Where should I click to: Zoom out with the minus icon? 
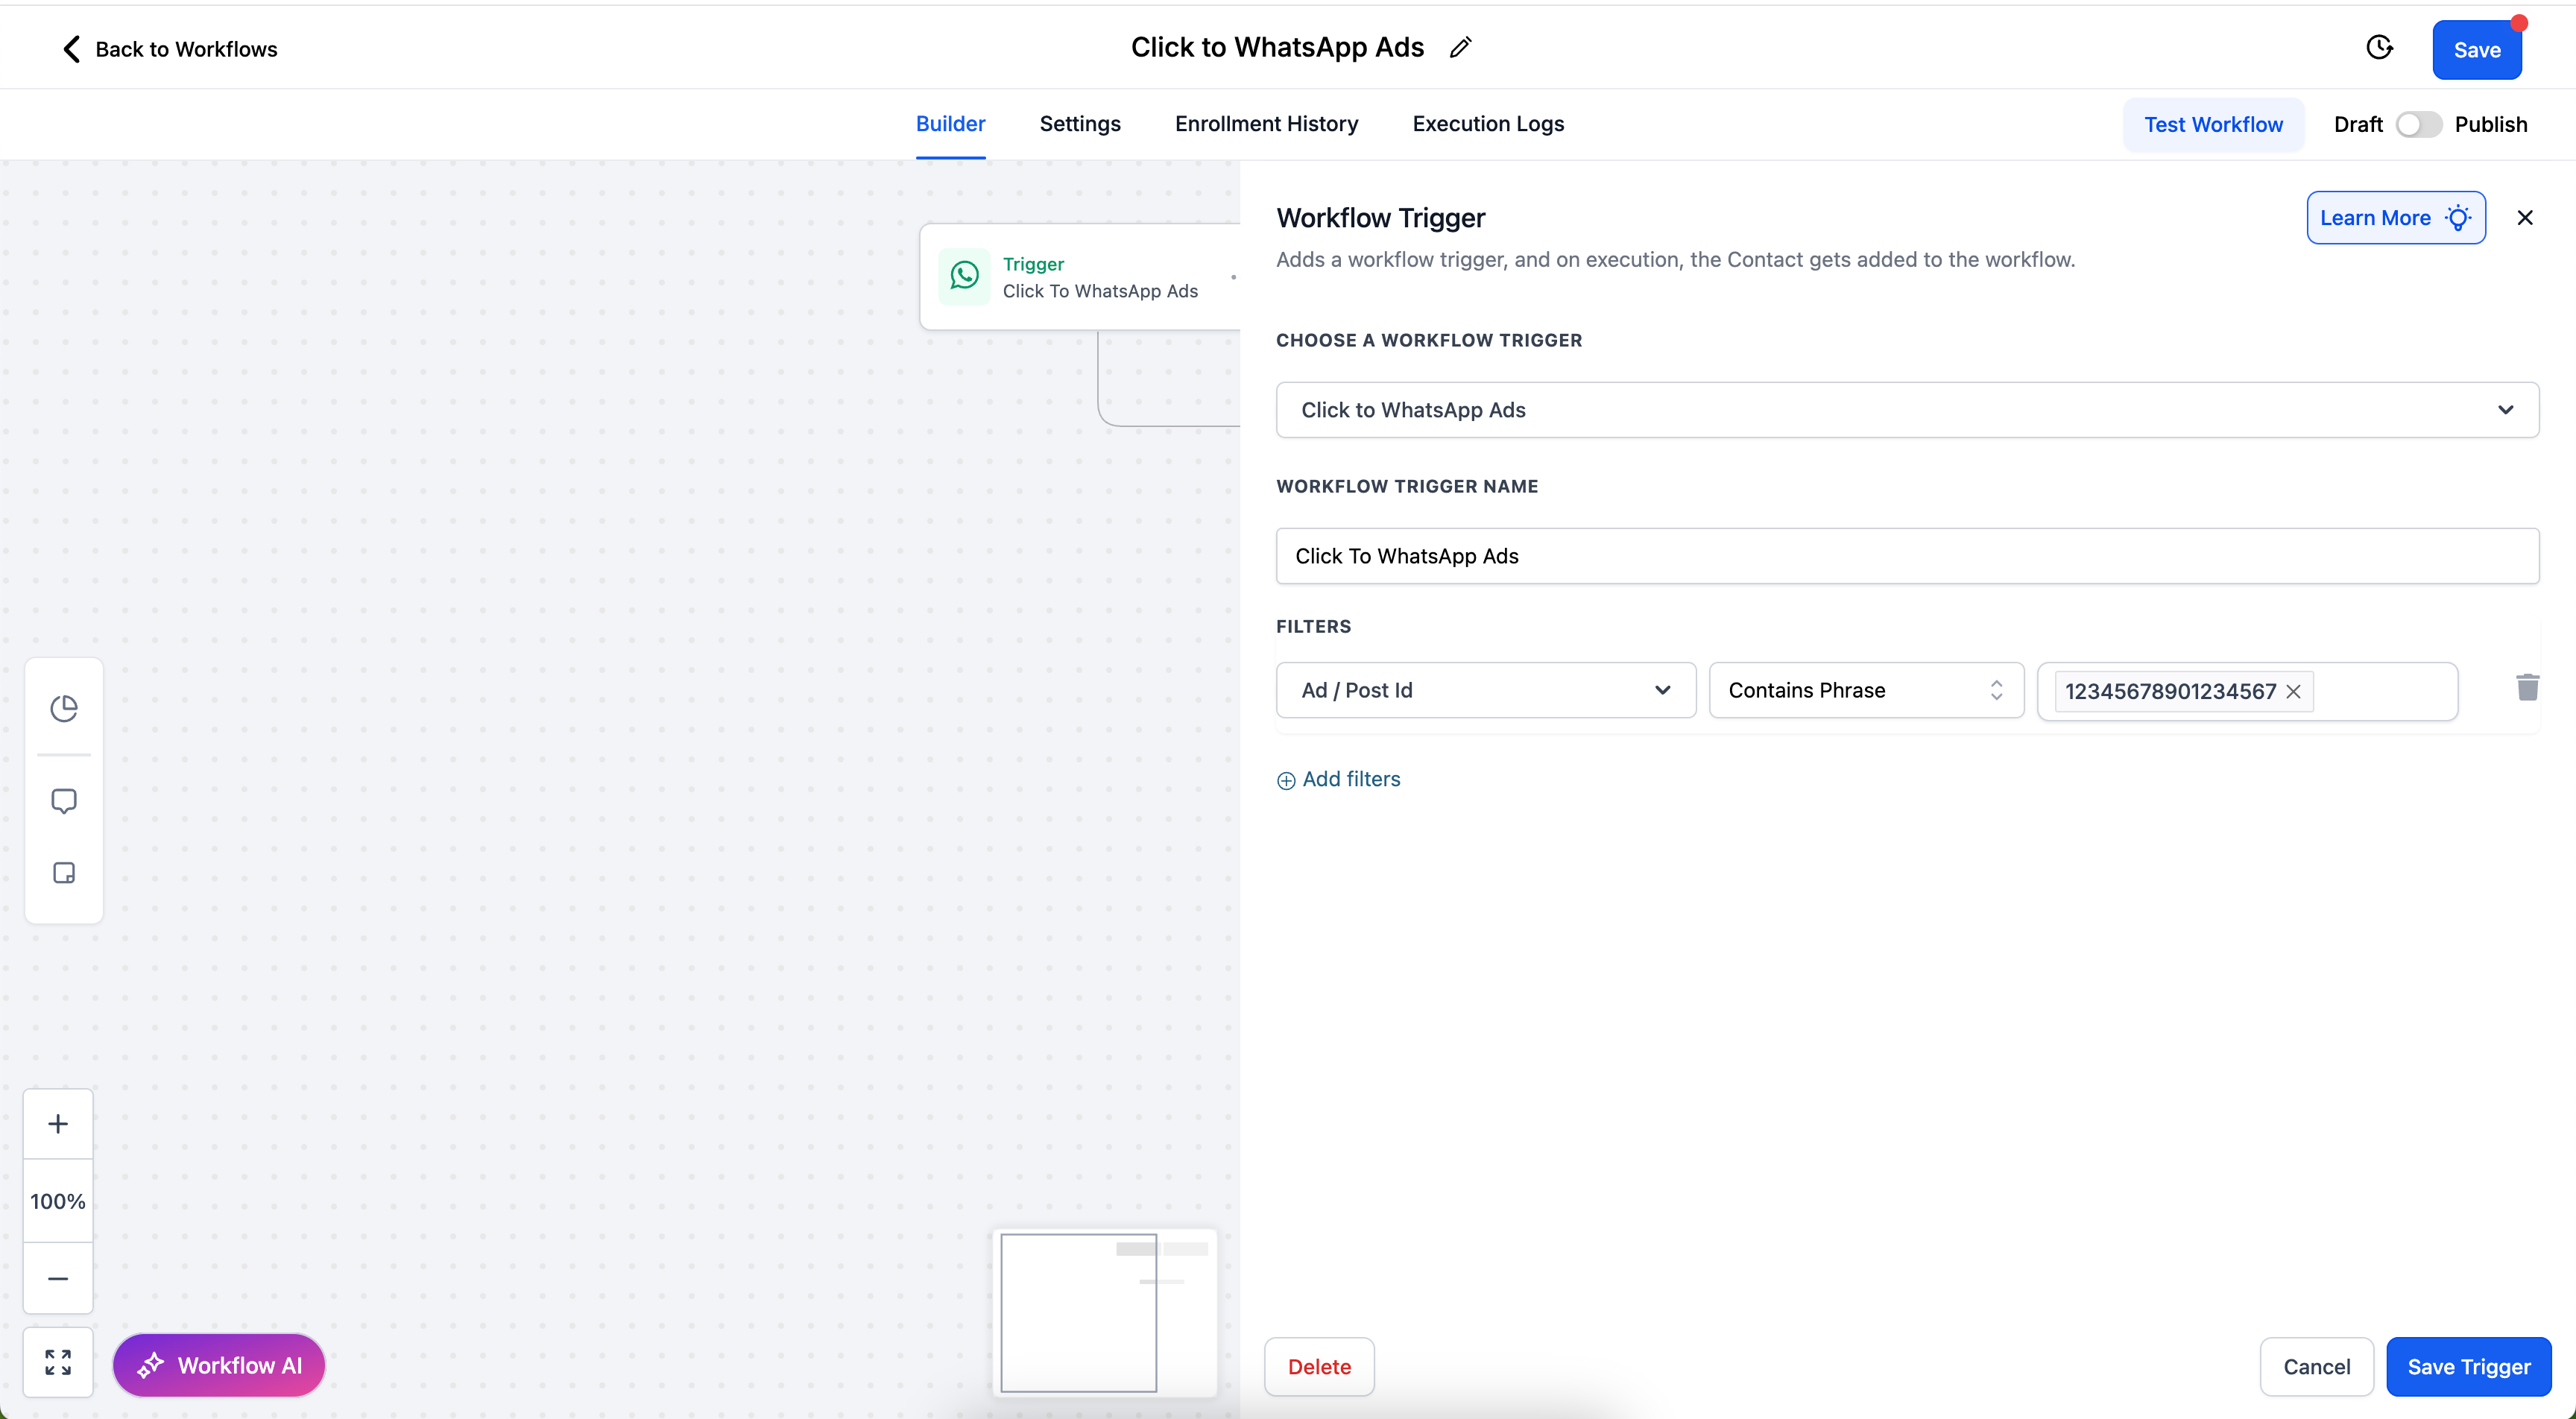[x=58, y=1279]
